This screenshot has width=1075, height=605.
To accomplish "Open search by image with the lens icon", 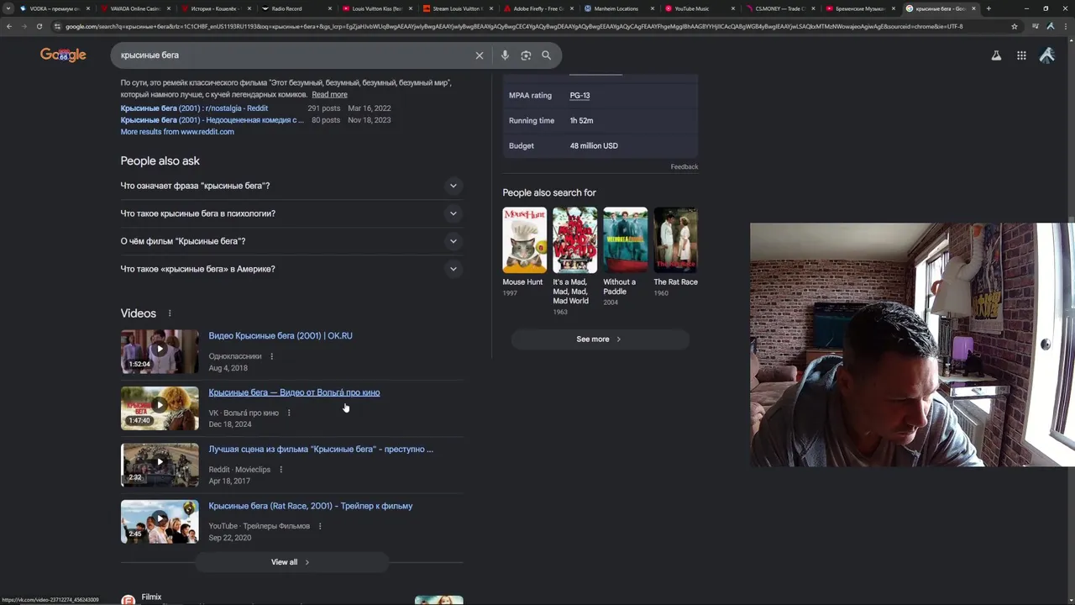I will pyautogui.click(x=526, y=55).
